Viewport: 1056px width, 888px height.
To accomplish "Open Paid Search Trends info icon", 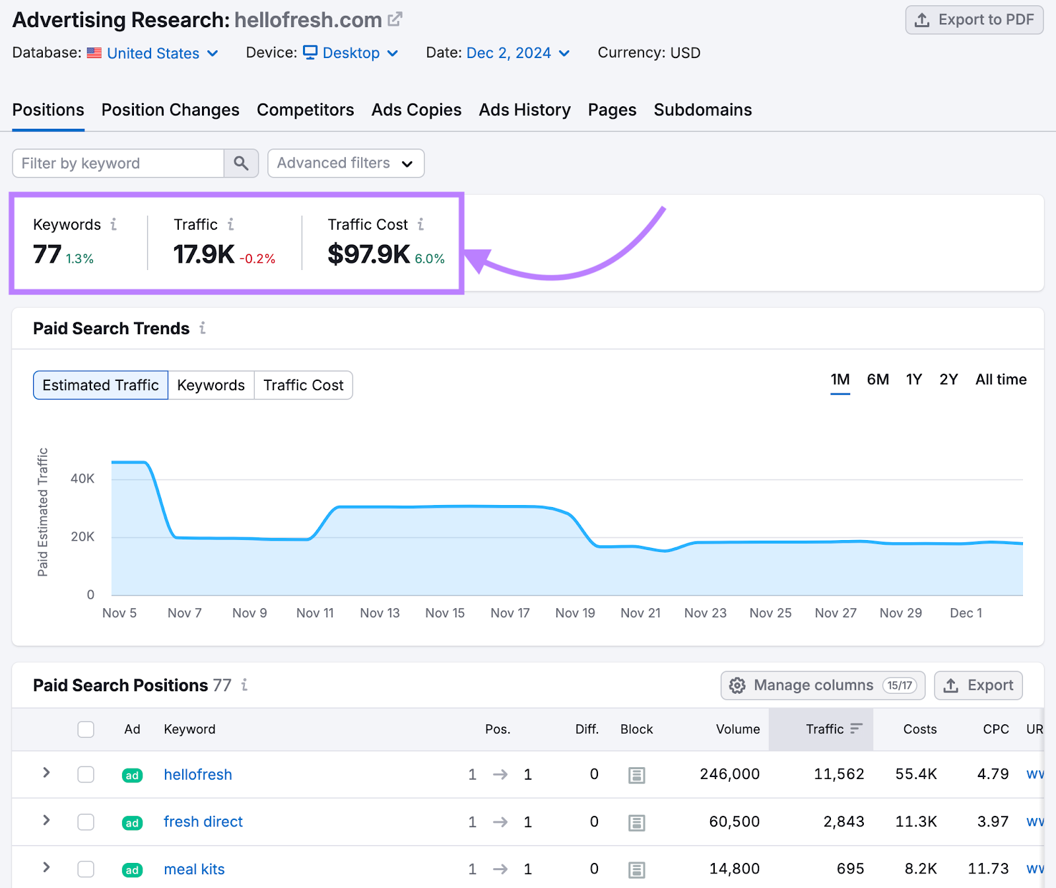I will click(203, 328).
